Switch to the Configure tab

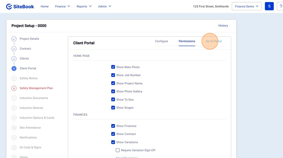click(161, 41)
